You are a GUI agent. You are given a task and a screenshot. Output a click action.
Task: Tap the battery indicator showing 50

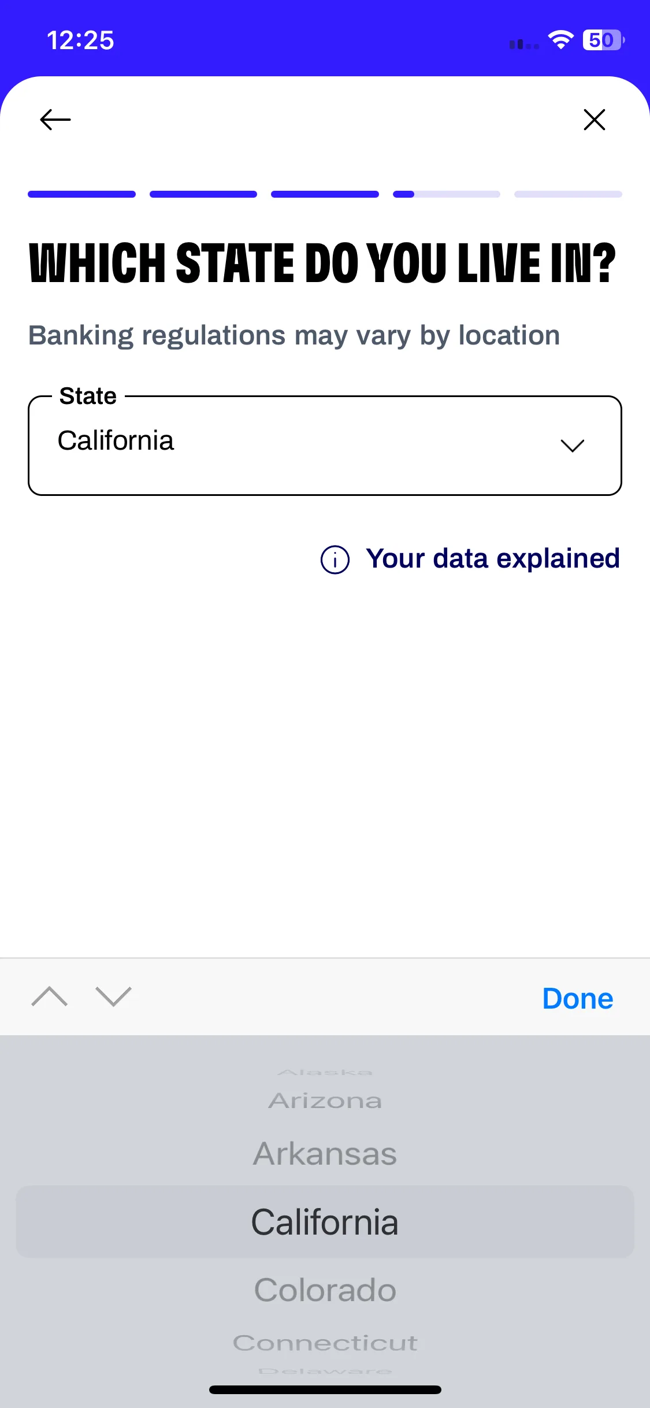tap(604, 40)
